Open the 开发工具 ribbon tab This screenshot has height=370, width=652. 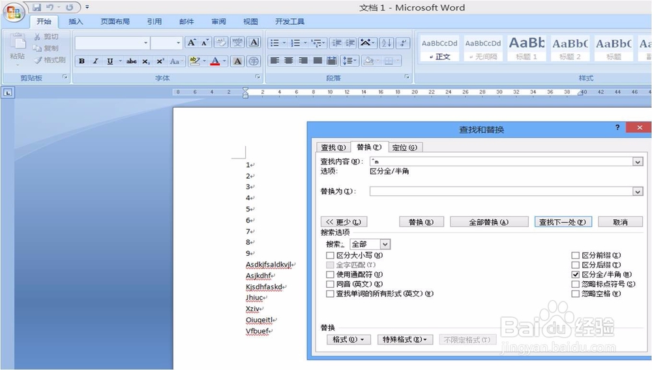coord(290,22)
